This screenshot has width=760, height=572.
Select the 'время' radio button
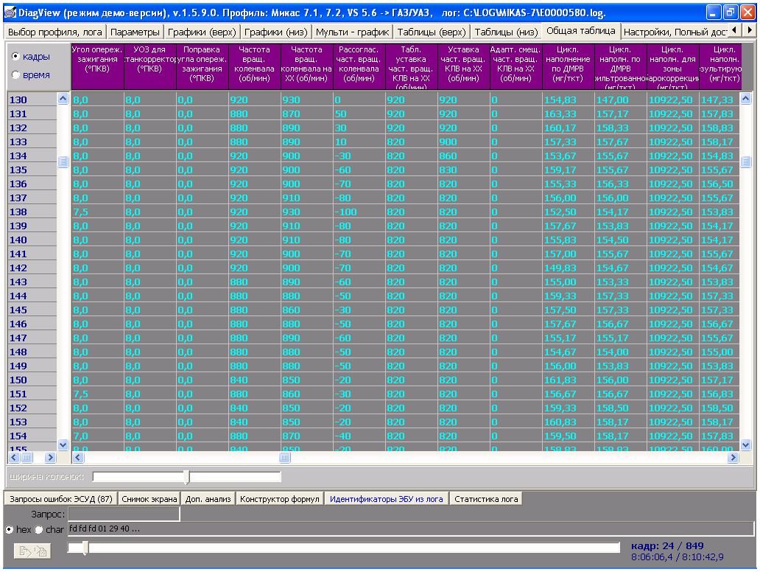click(x=16, y=74)
